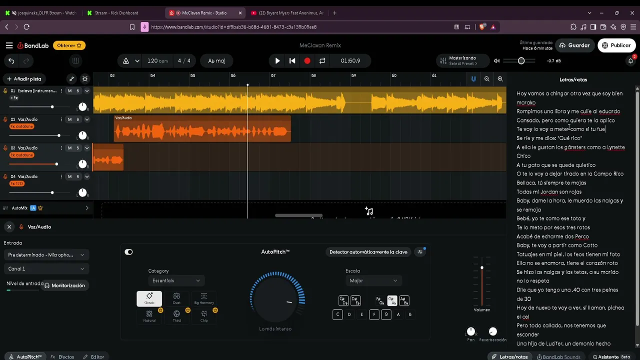Open the Canal 1 channel dropdown

(x=46, y=269)
